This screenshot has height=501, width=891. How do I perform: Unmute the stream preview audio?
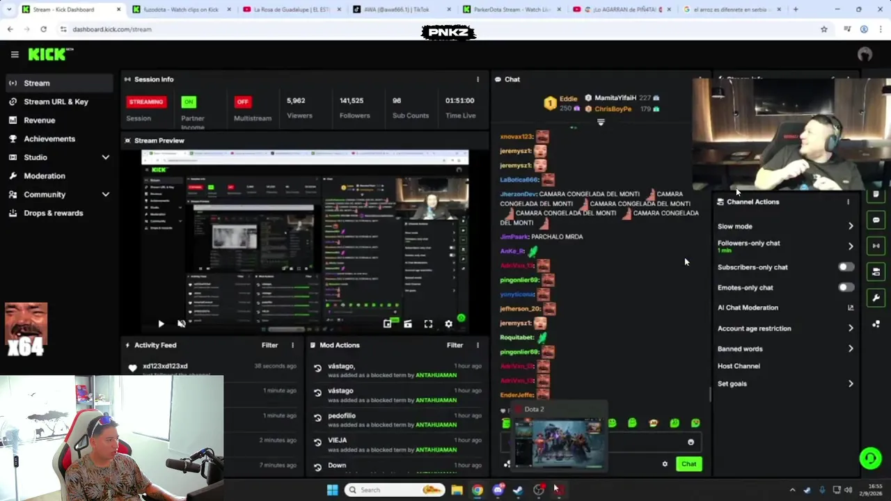click(x=182, y=324)
